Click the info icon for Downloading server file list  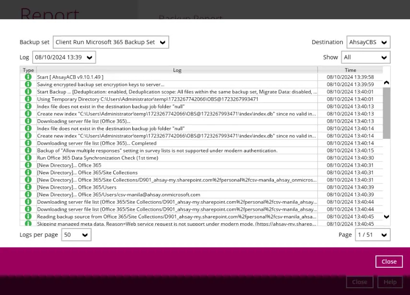[x=28, y=121]
